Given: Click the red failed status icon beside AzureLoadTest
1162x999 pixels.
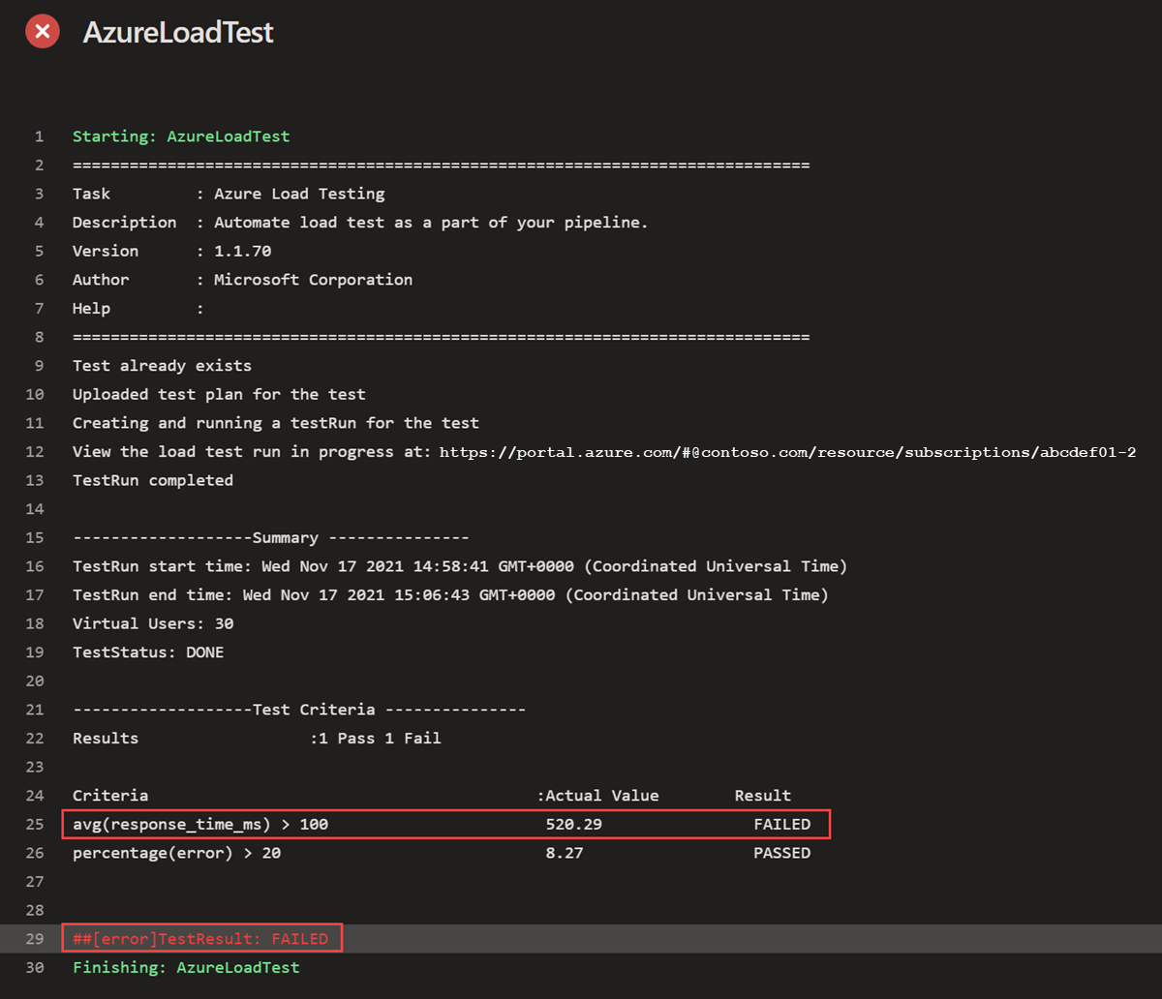Looking at the screenshot, I should click(x=42, y=31).
